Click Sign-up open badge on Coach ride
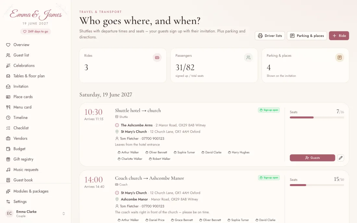The image size is (357, 223). 269,178
